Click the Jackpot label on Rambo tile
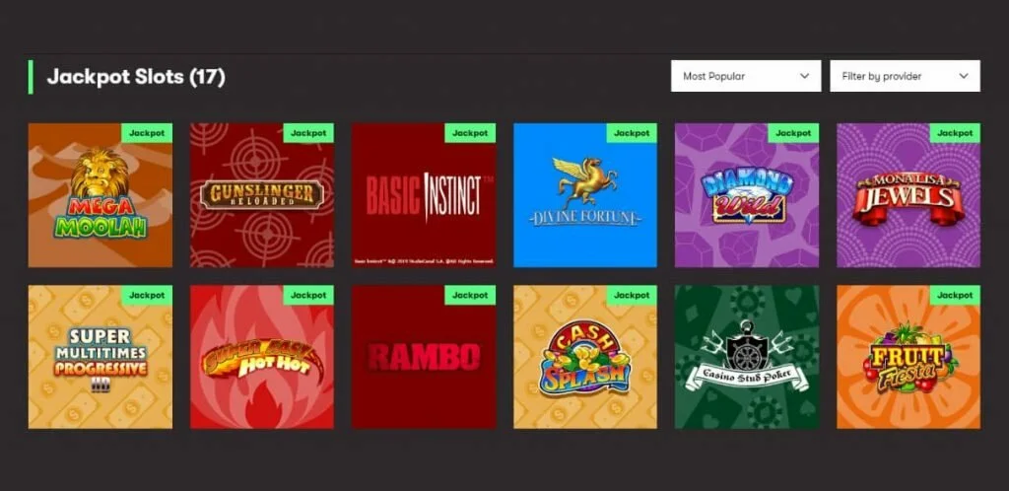The width and height of the screenshot is (1009, 491). pos(470,295)
